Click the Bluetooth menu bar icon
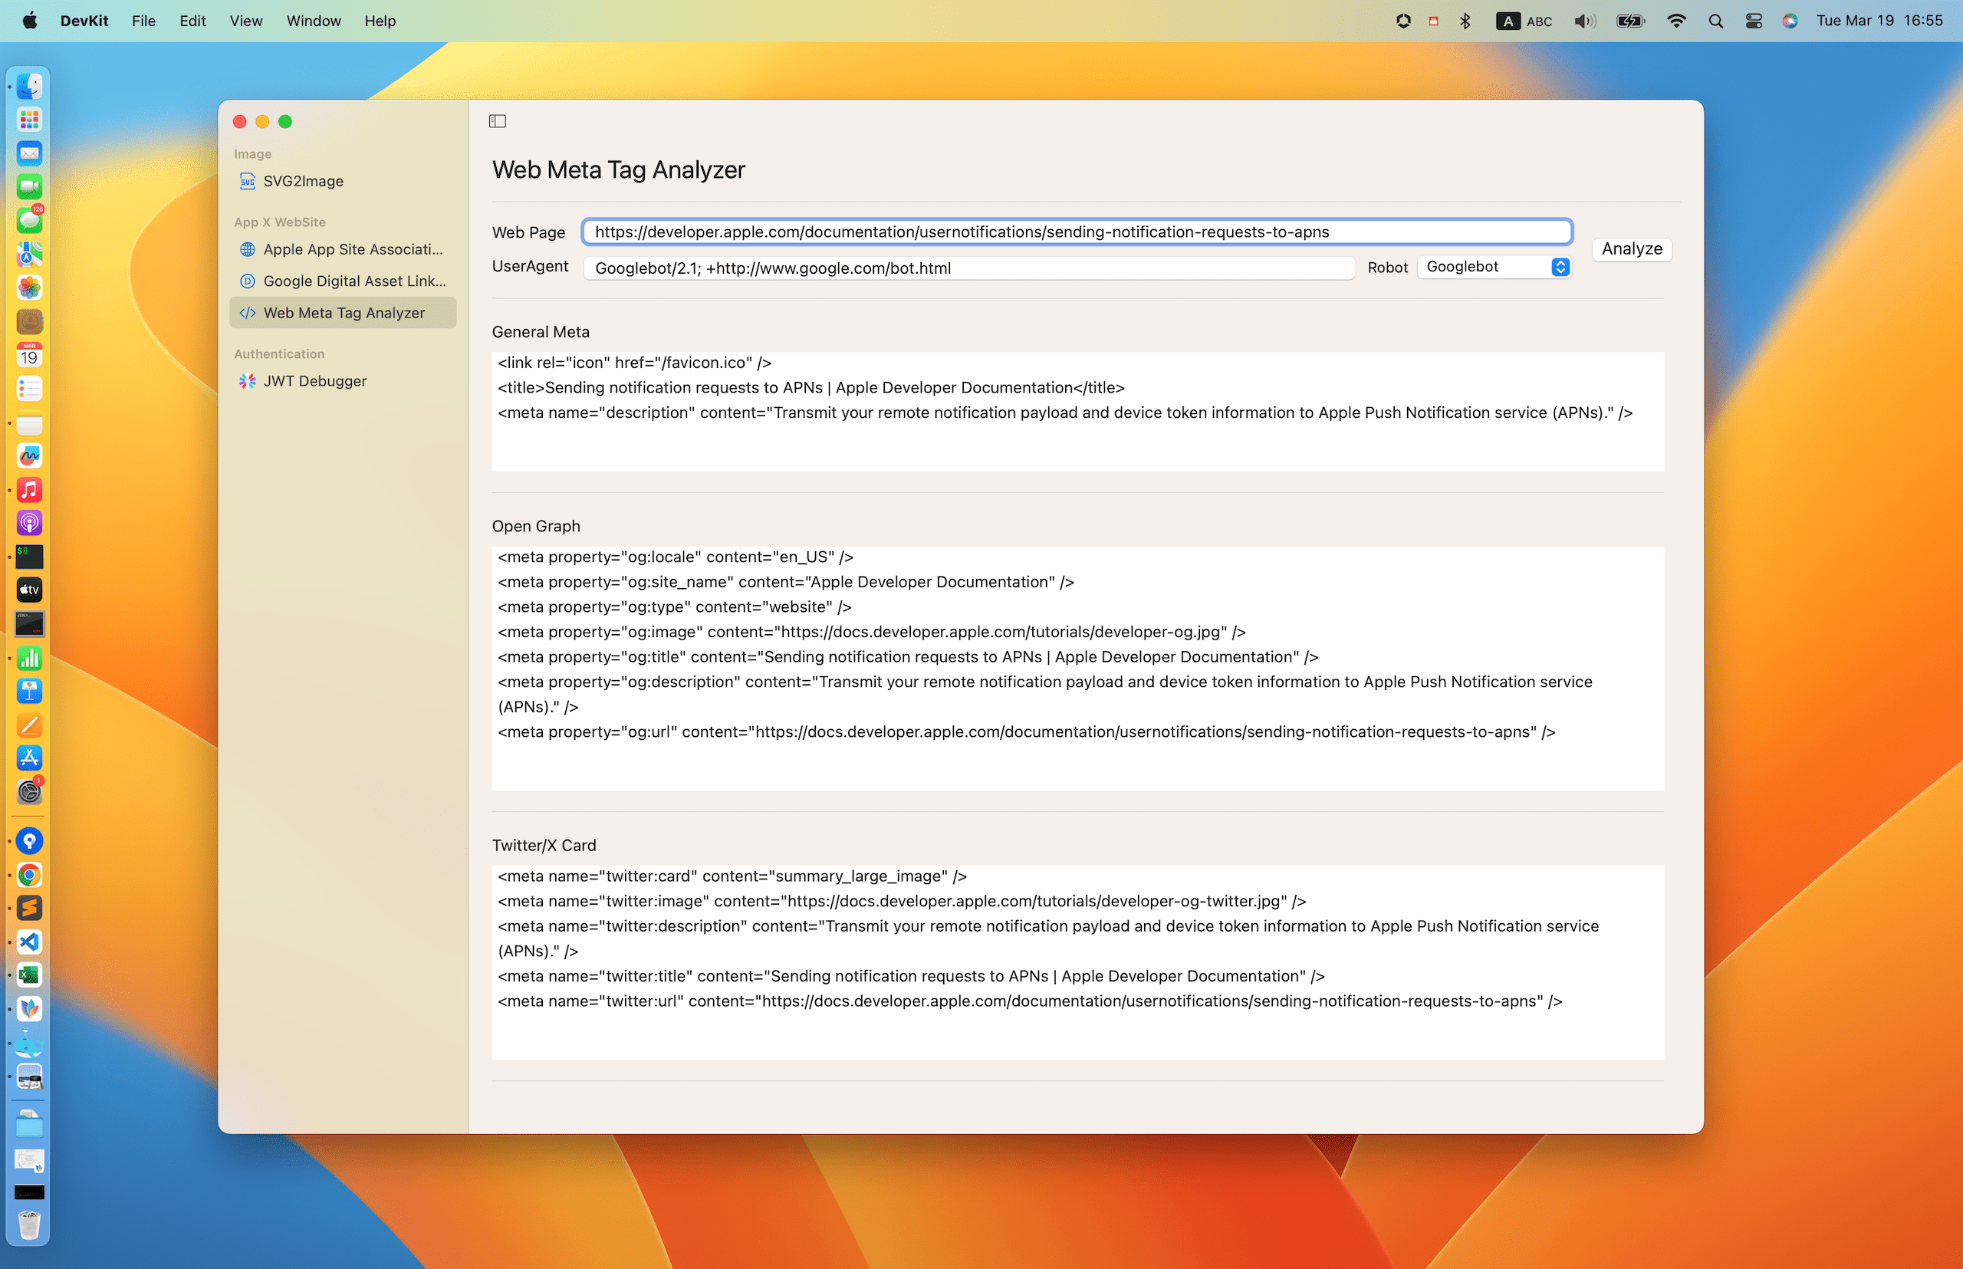This screenshot has width=1963, height=1269. click(1465, 21)
